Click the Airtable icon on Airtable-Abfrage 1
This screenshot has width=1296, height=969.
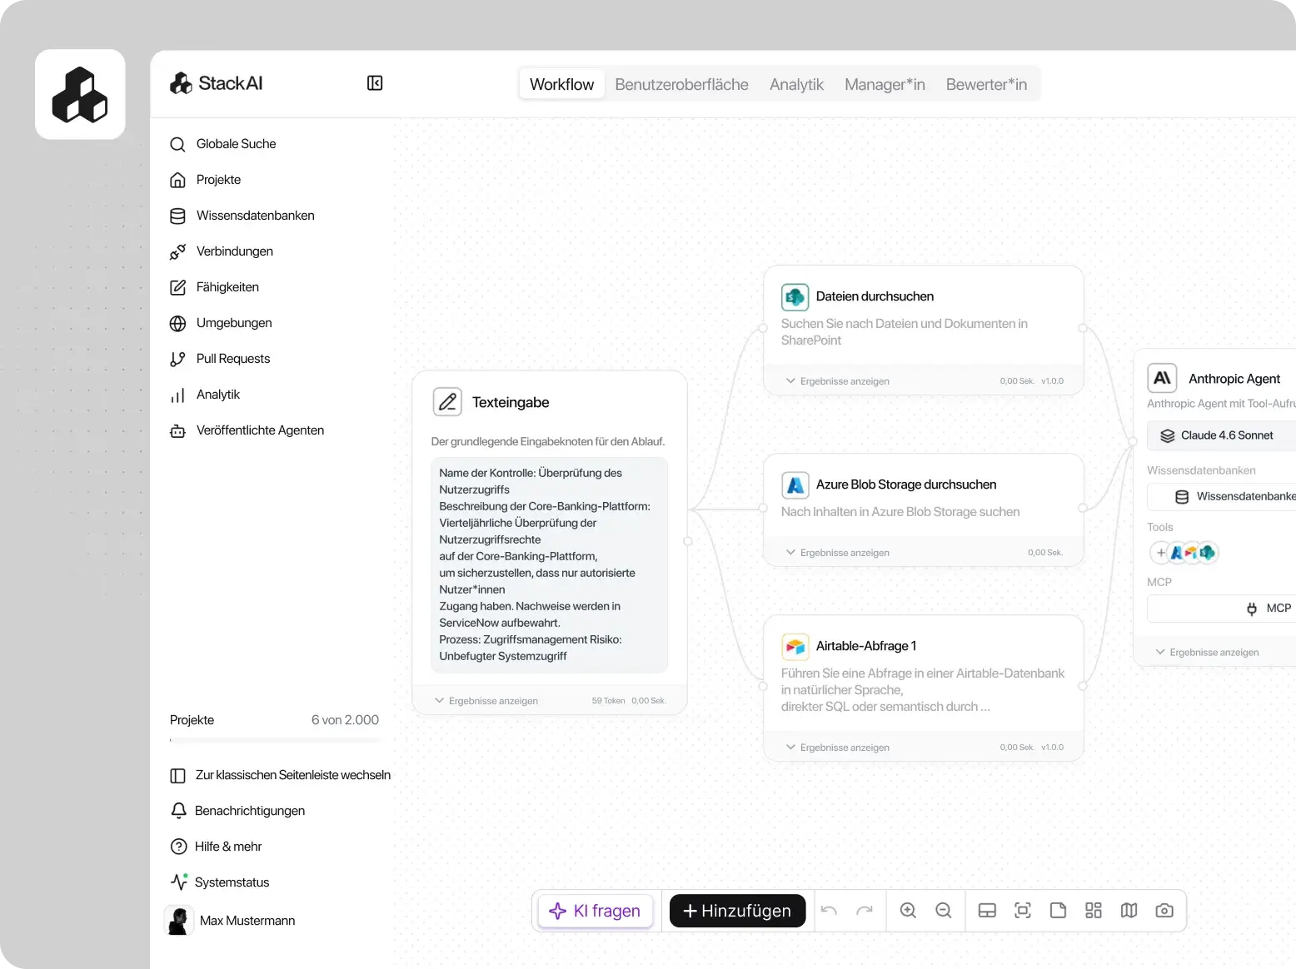(795, 647)
